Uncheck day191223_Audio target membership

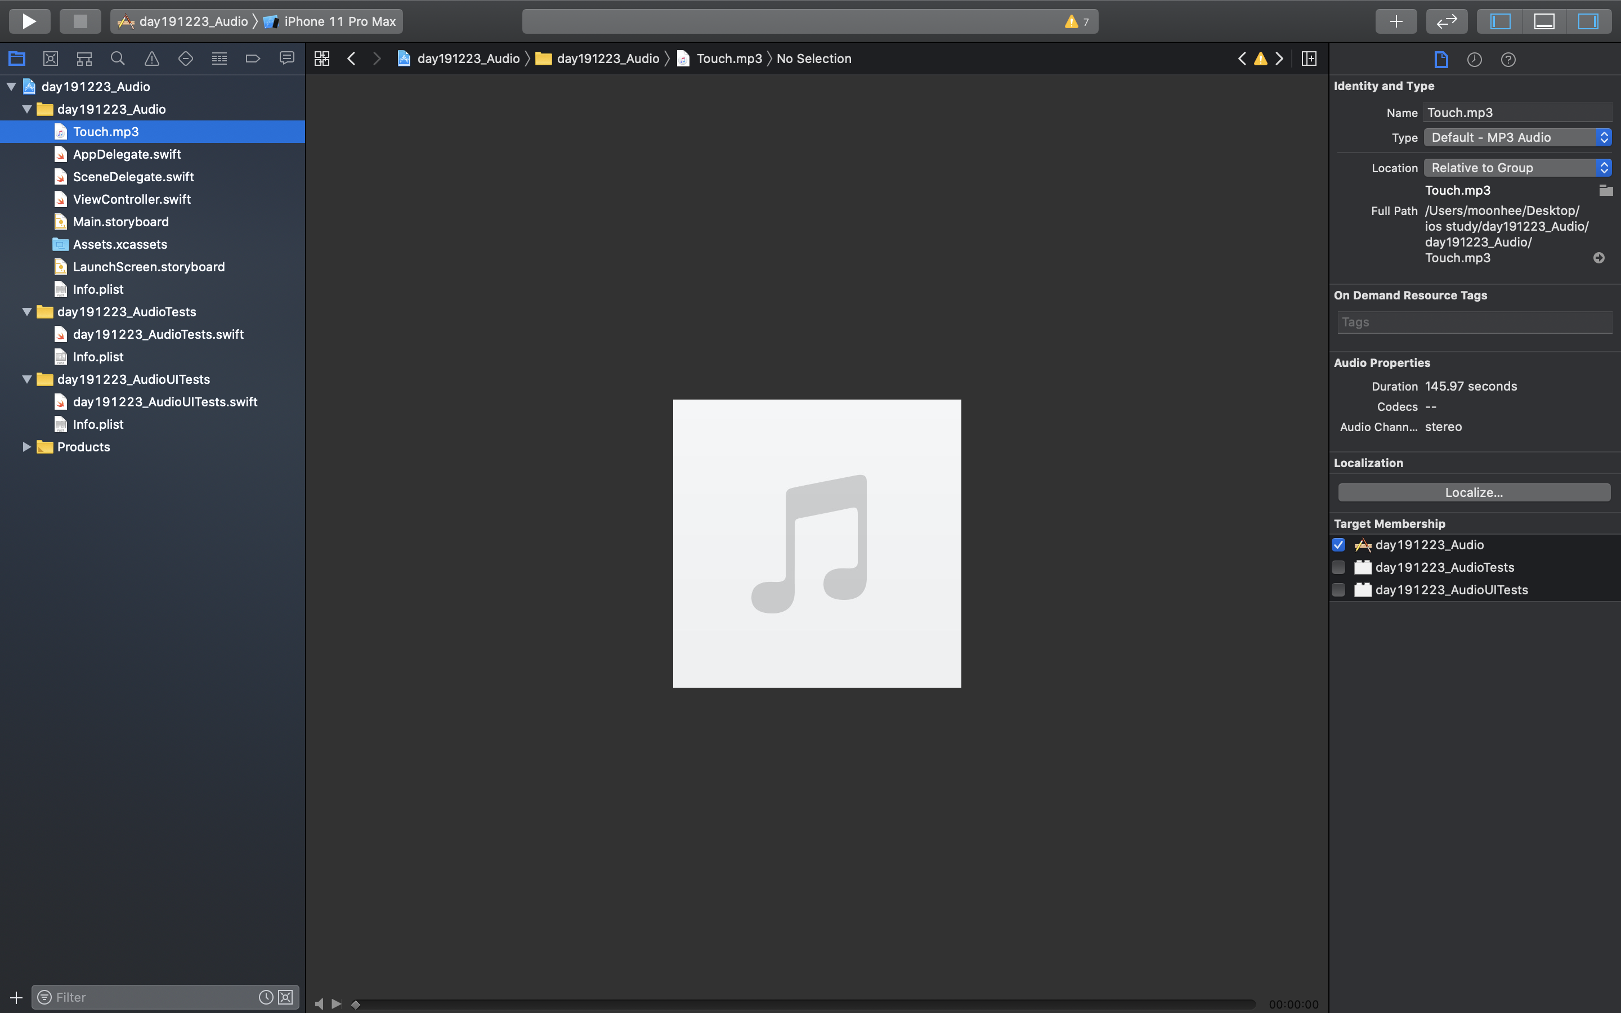tap(1338, 545)
